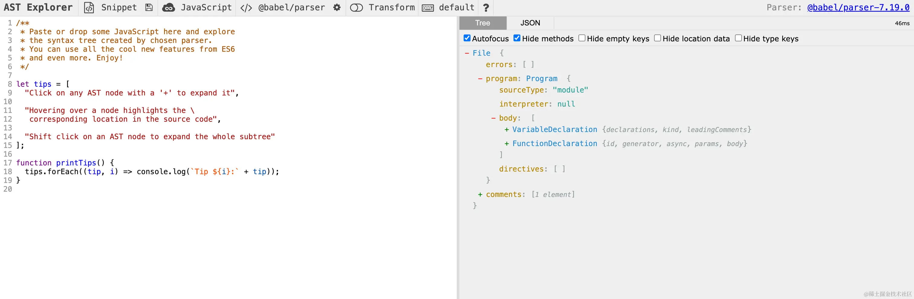Click the "Shift click on an AST node" string

click(x=150, y=137)
